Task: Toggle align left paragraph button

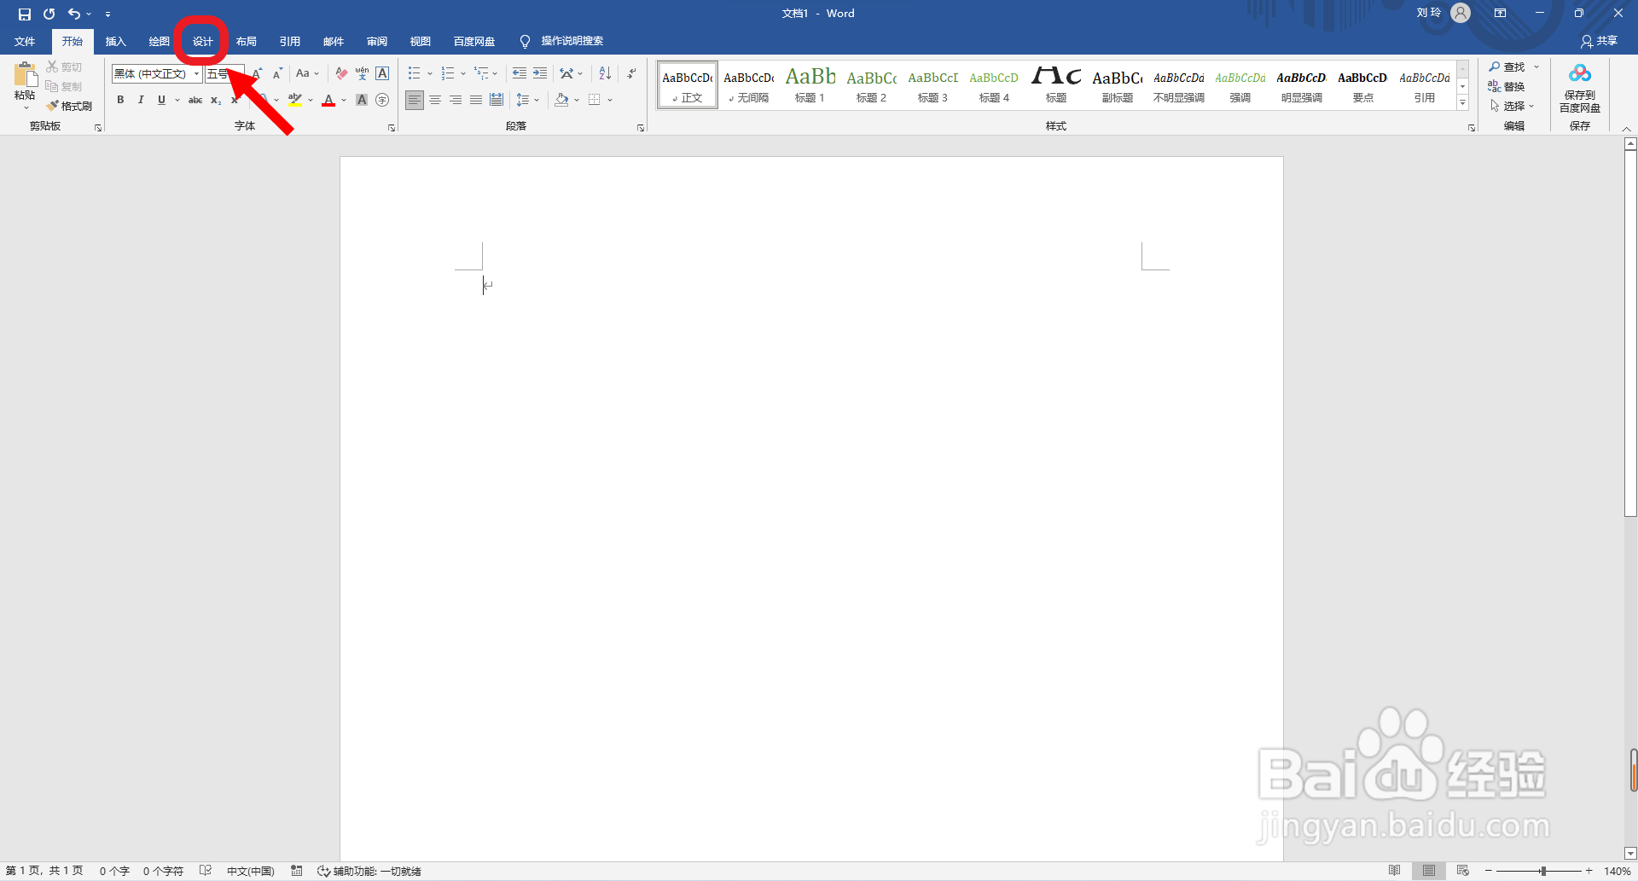Action: pyautogui.click(x=414, y=100)
